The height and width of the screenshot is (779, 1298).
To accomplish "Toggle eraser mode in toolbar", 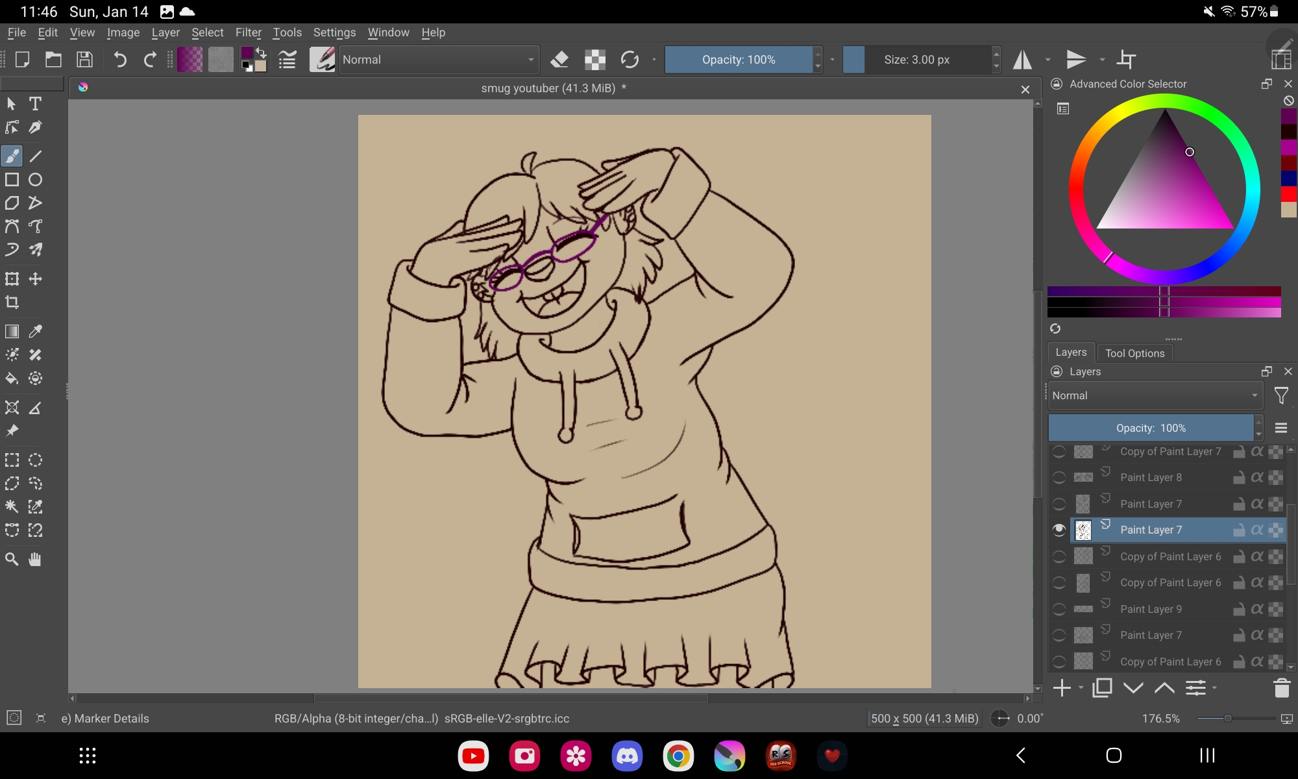I will click(559, 60).
